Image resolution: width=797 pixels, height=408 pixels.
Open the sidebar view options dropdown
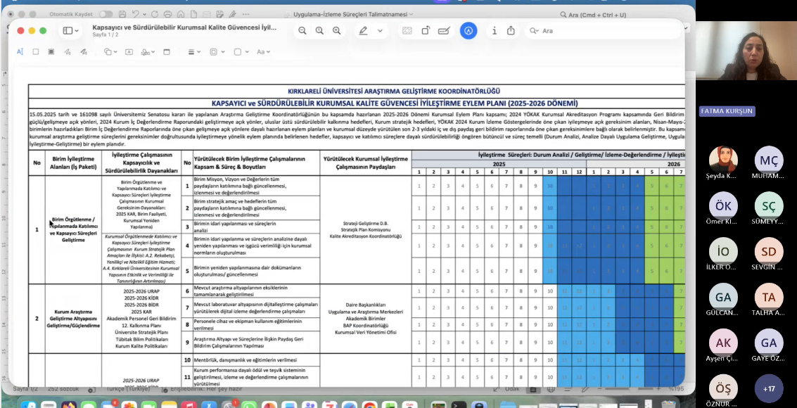pyautogui.click(x=72, y=31)
